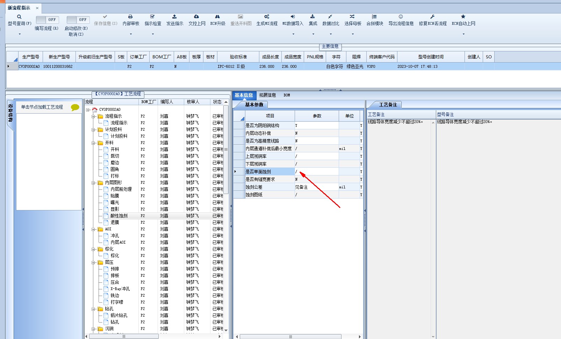Click the 集成 download icon
The width and height of the screenshot is (561, 339).
(x=312, y=16)
